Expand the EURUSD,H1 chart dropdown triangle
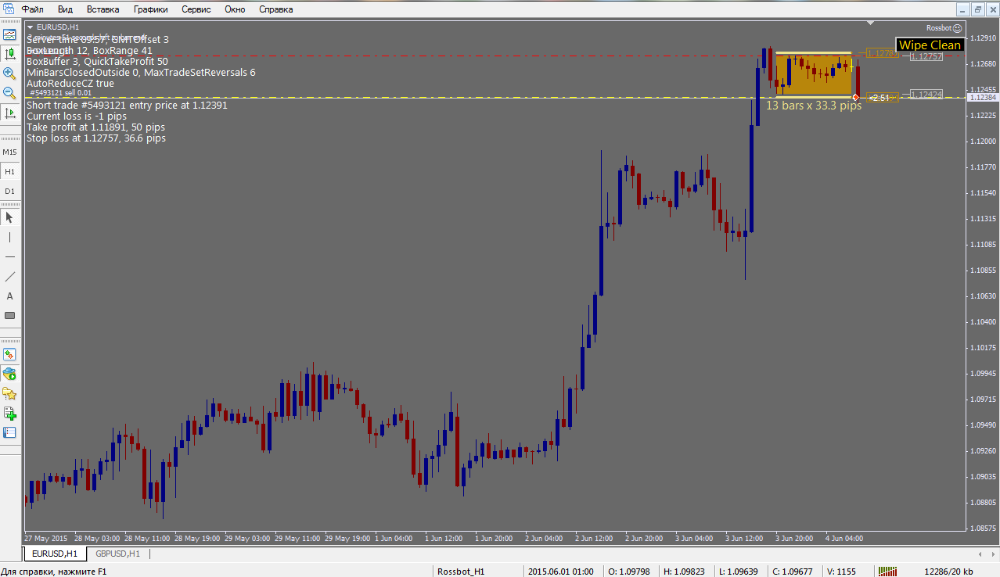1000x577 pixels. 31,27
